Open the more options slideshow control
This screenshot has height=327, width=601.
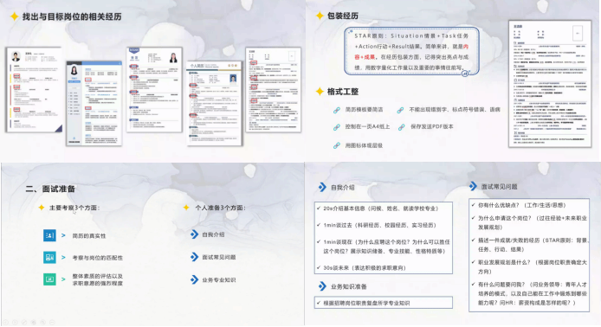pyautogui.click(x=52, y=323)
